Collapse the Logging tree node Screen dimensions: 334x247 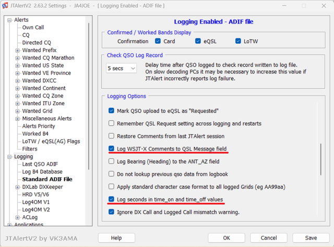(x=9, y=157)
